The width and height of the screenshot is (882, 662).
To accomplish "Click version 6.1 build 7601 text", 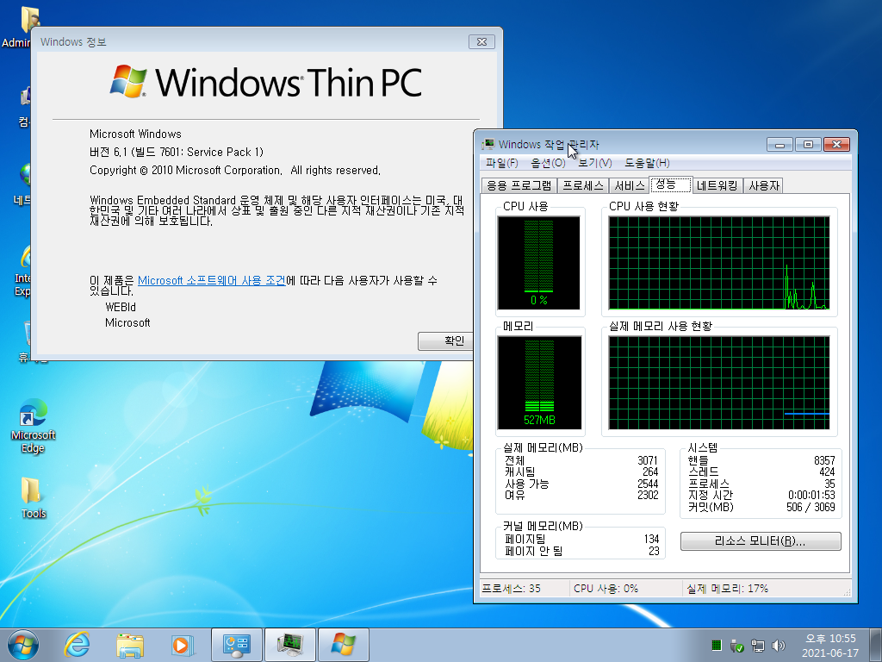I will pyautogui.click(x=176, y=152).
